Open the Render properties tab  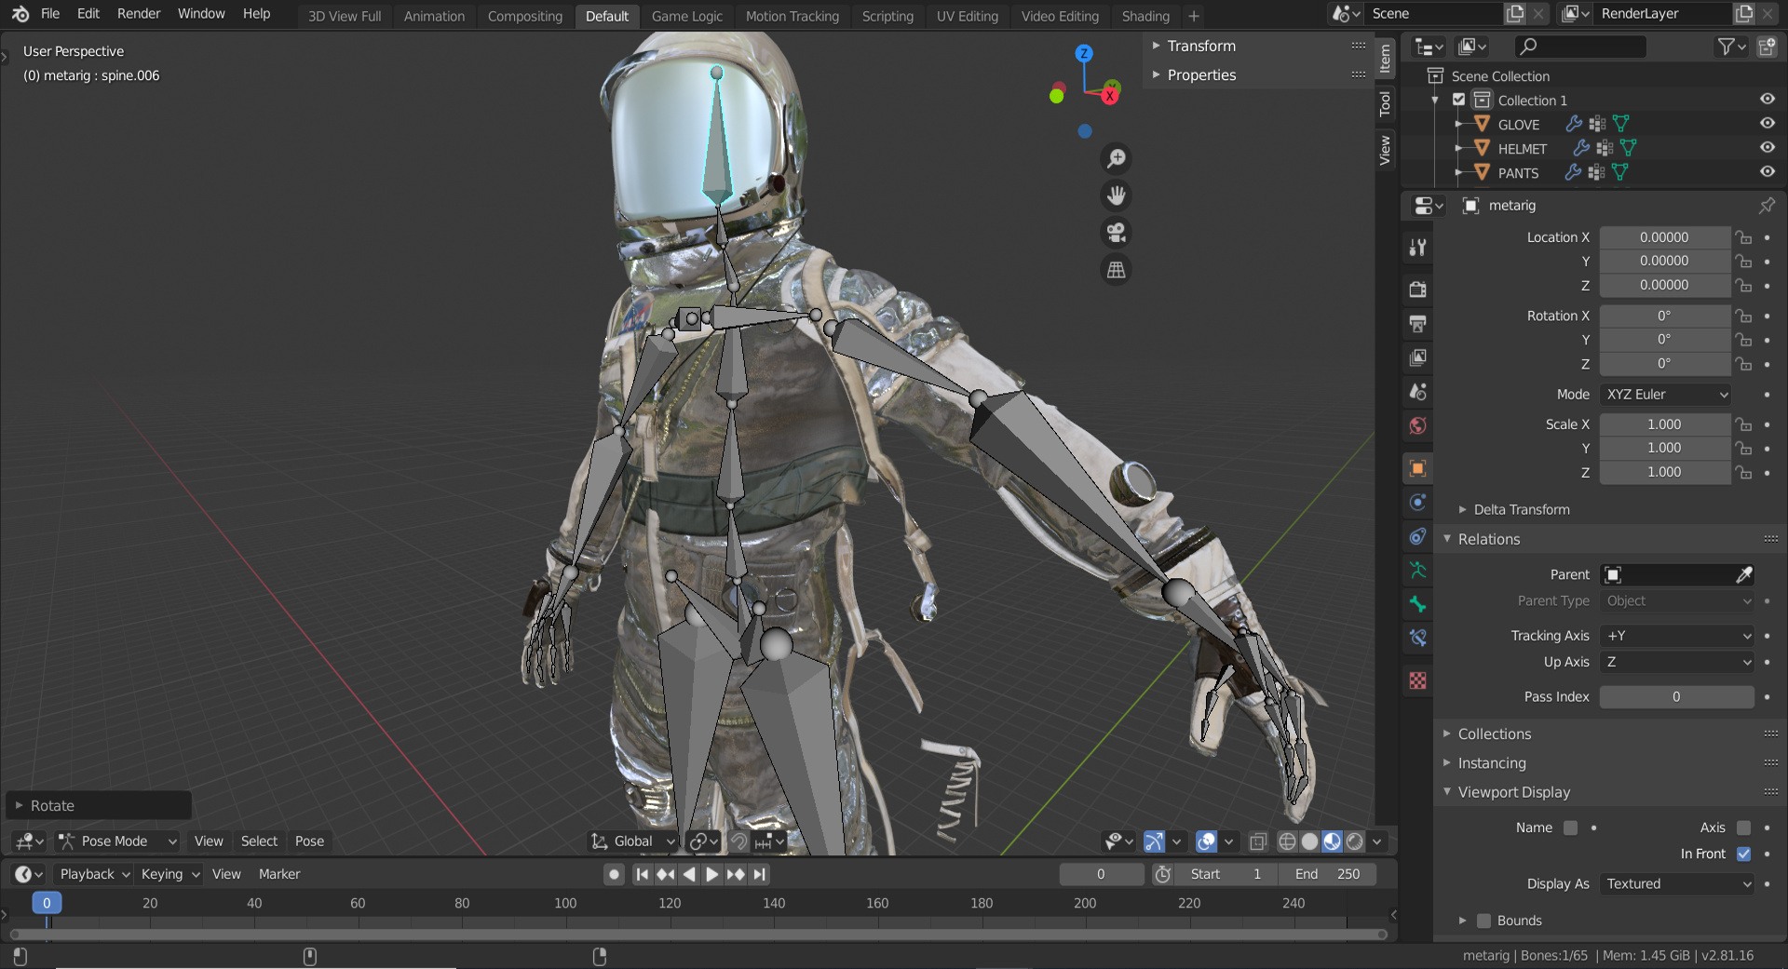coord(1417,289)
